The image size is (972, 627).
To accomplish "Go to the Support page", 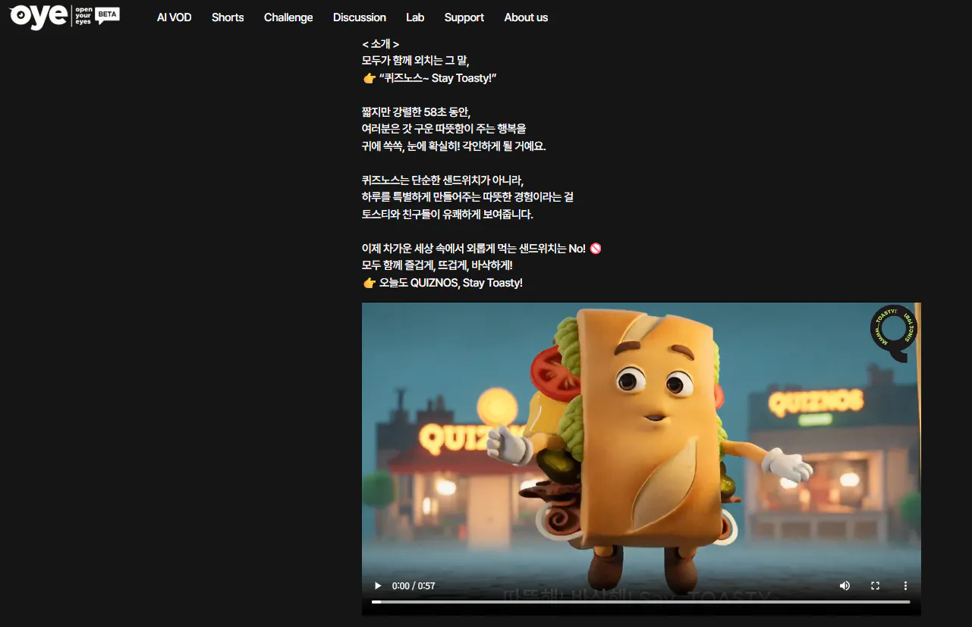I will (x=464, y=17).
